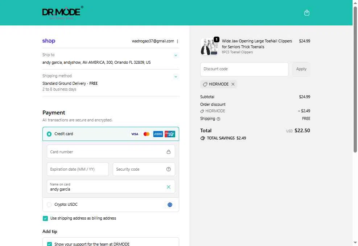
Task: Click the Payment heading
Action: click(54, 113)
